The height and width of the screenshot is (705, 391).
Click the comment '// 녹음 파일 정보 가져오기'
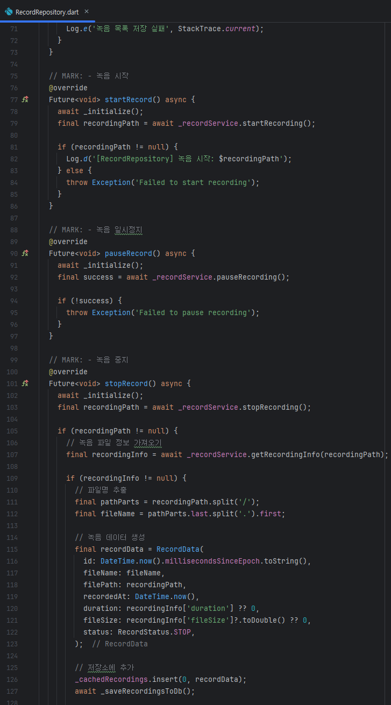point(114,443)
